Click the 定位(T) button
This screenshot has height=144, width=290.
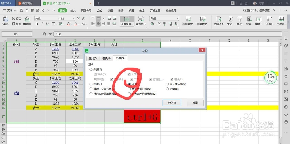click(x=172, y=103)
